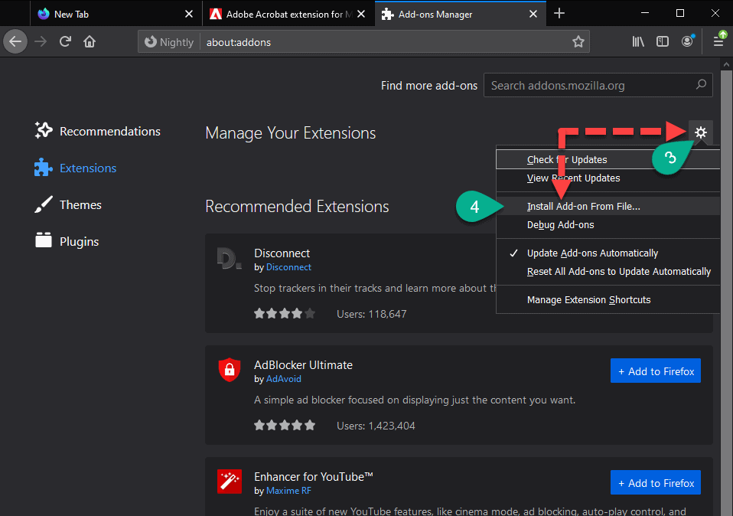Add AdBlocker Ultimate to Firefox
Viewport: 733px width, 516px height.
656,371
